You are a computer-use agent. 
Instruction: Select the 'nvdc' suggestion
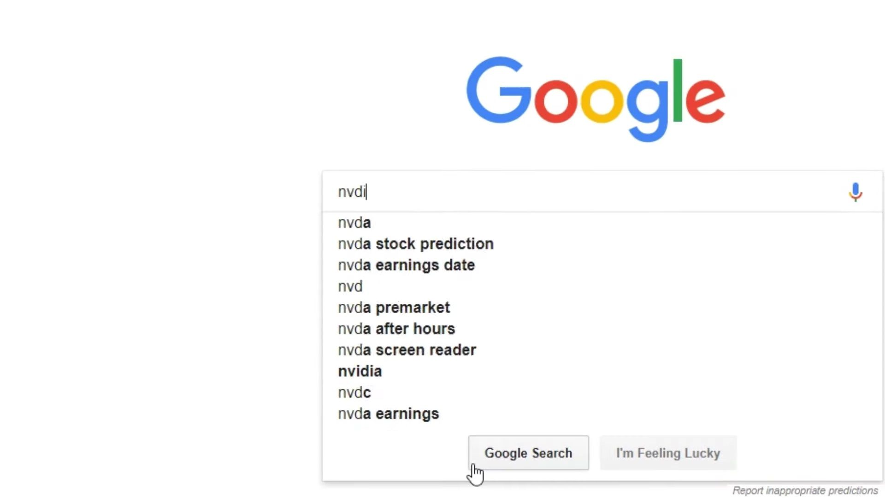602,392
